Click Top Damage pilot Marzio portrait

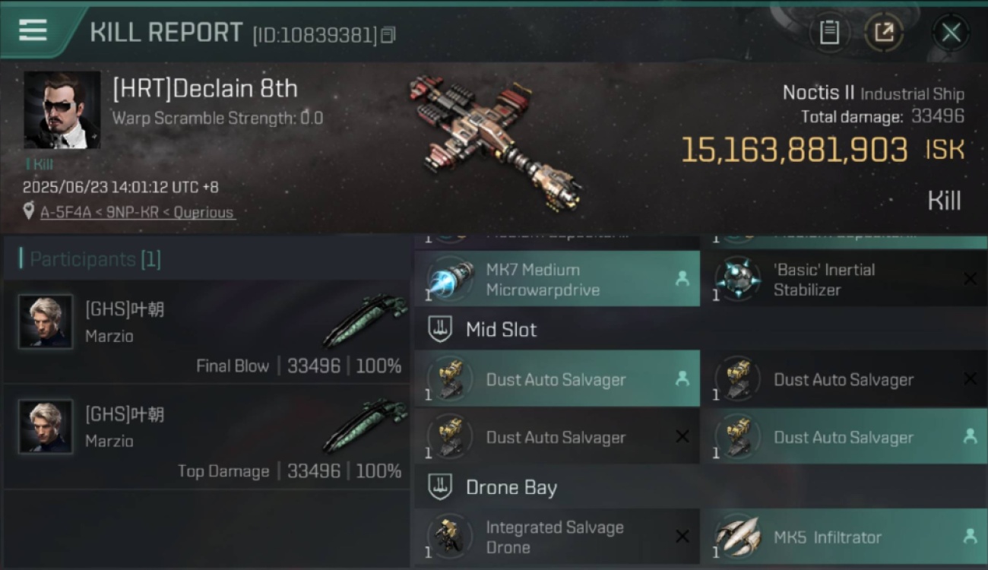tap(46, 426)
